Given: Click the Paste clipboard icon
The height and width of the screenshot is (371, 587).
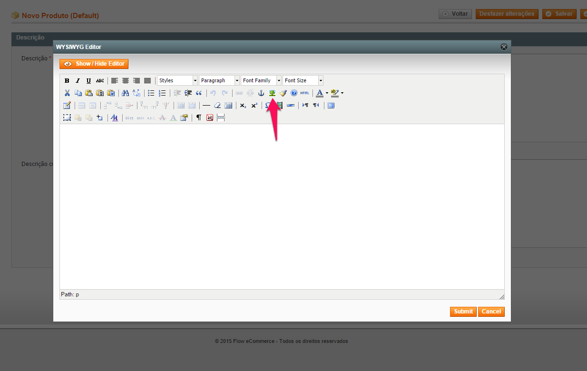Looking at the screenshot, I should [x=89, y=93].
